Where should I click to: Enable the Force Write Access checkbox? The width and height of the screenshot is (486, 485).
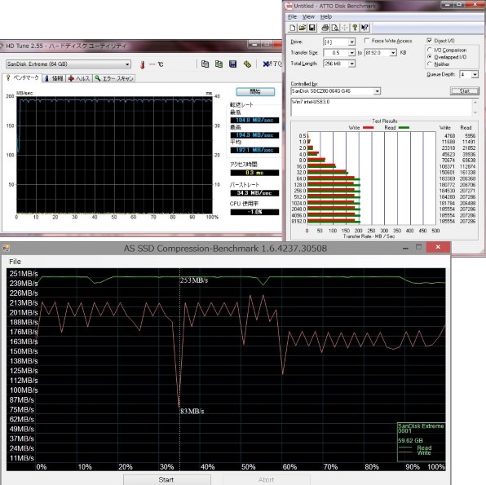pyautogui.click(x=367, y=41)
